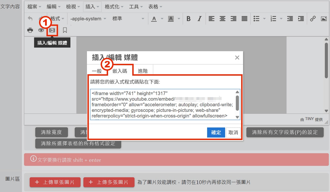
Task: Toggle bold formatting
Action: click(x=188, y=19)
